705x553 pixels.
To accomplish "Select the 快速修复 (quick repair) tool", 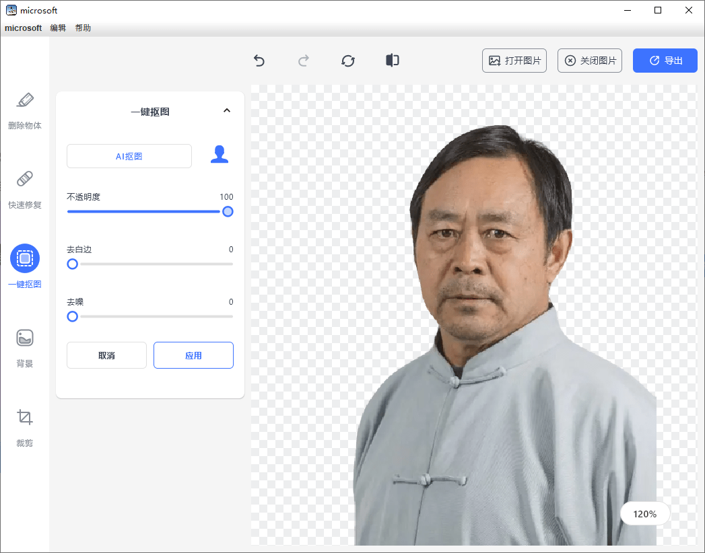I will 25,190.
